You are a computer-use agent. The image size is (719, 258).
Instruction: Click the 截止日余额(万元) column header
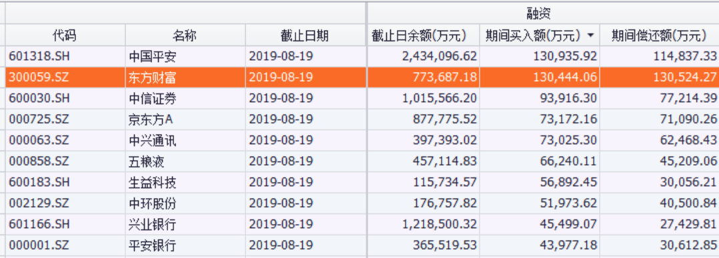point(424,35)
